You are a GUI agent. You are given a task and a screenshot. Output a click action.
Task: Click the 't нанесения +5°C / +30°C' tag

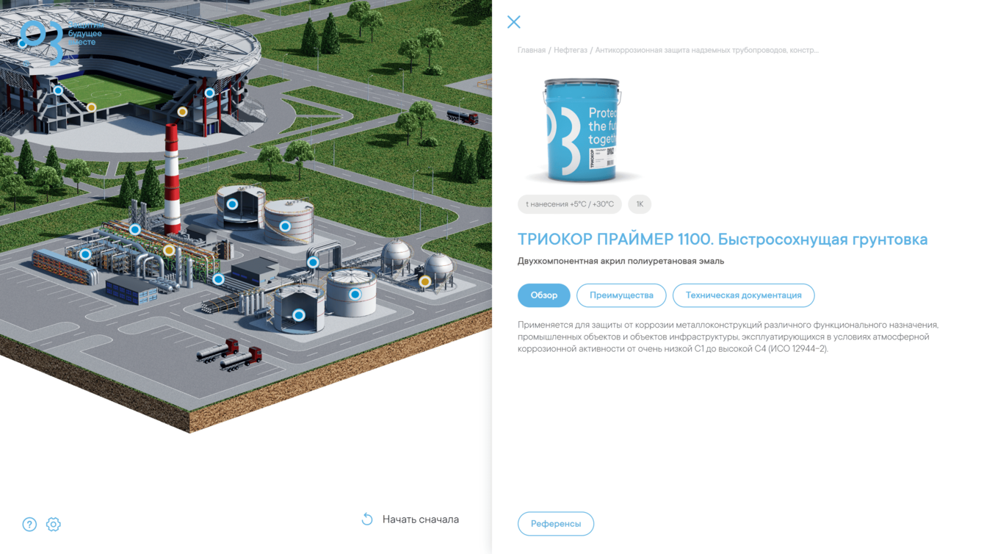(570, 204)
